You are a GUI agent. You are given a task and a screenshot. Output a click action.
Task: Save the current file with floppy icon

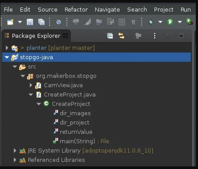(30, 22)
